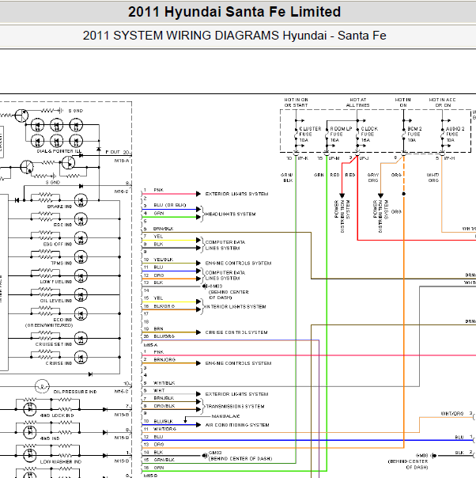
Task: Select the 'HEADLIGHTS SYSTEM' label
Action: [231, 214]
